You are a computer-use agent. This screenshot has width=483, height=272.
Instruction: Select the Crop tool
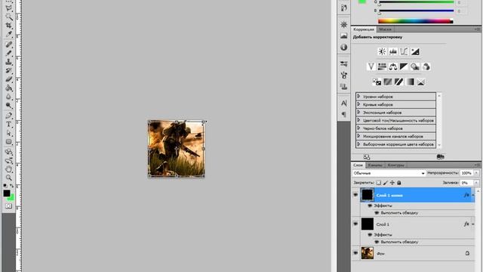pos(8,26)
